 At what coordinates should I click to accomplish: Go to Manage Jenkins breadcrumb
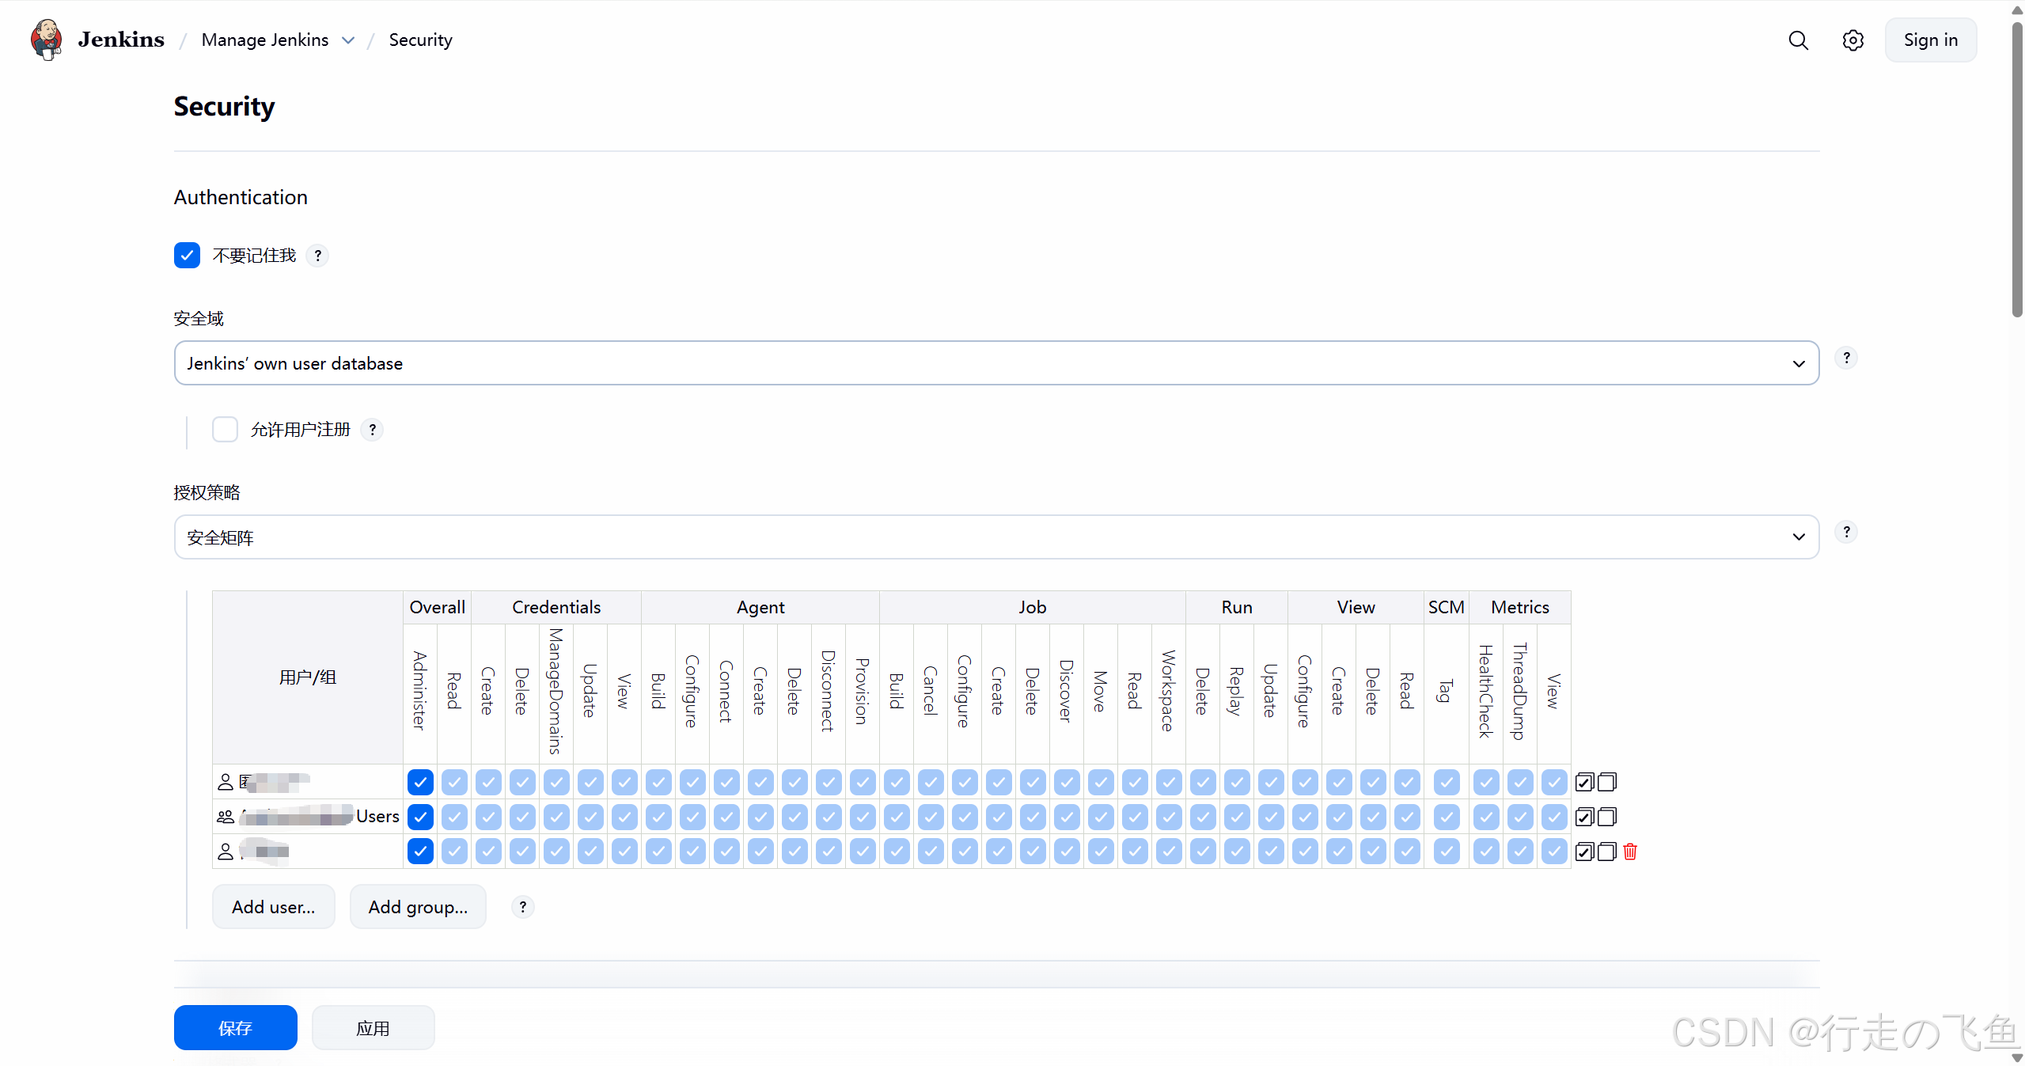pyautogui.click(x=265, y=40)
